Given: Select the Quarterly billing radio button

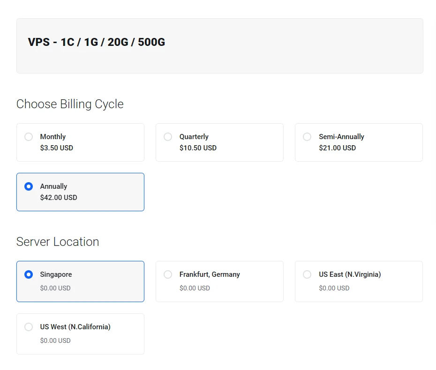Looking at the screenshot, I should click(168, 137).
